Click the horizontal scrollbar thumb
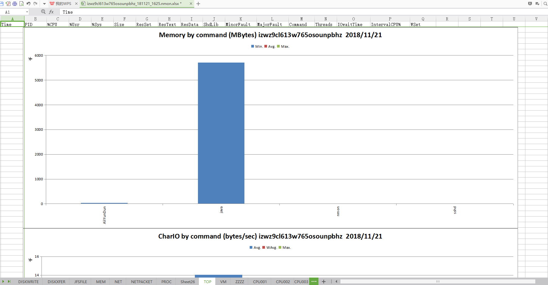Viewport: 548px width, 285px height. (x=438, y=282)
